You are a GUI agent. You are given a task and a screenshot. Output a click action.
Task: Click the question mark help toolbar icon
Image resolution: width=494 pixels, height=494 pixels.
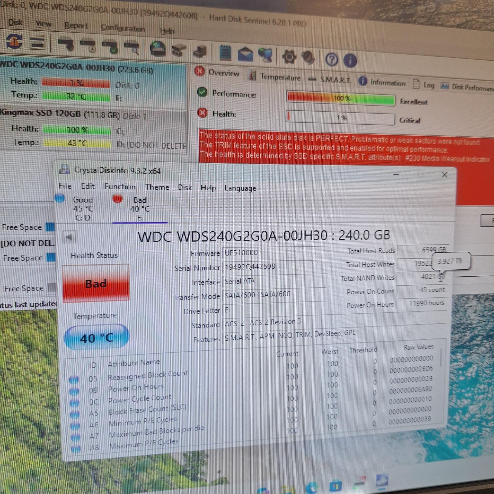[x=331, y=60]
